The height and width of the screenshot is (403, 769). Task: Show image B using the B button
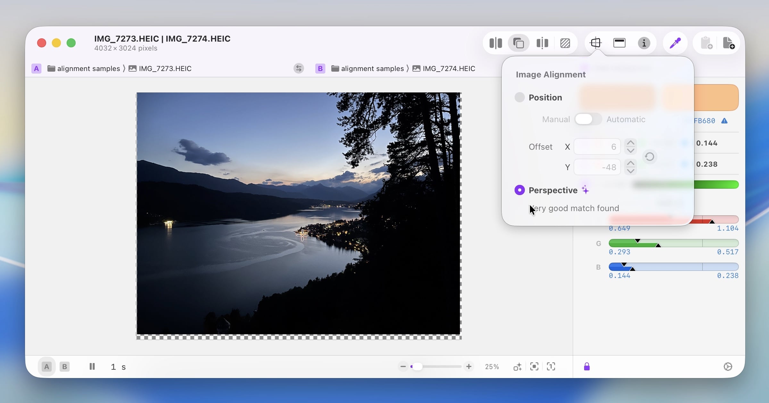tap(64, 367)
